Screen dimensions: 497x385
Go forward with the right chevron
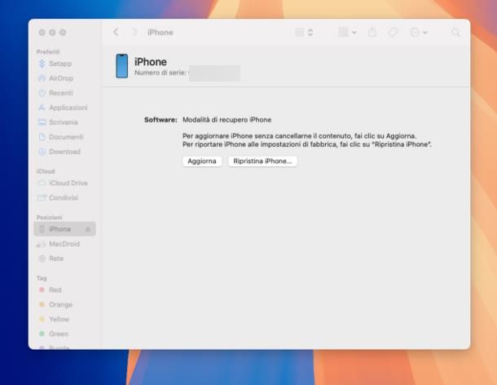[x=134, y=33]
